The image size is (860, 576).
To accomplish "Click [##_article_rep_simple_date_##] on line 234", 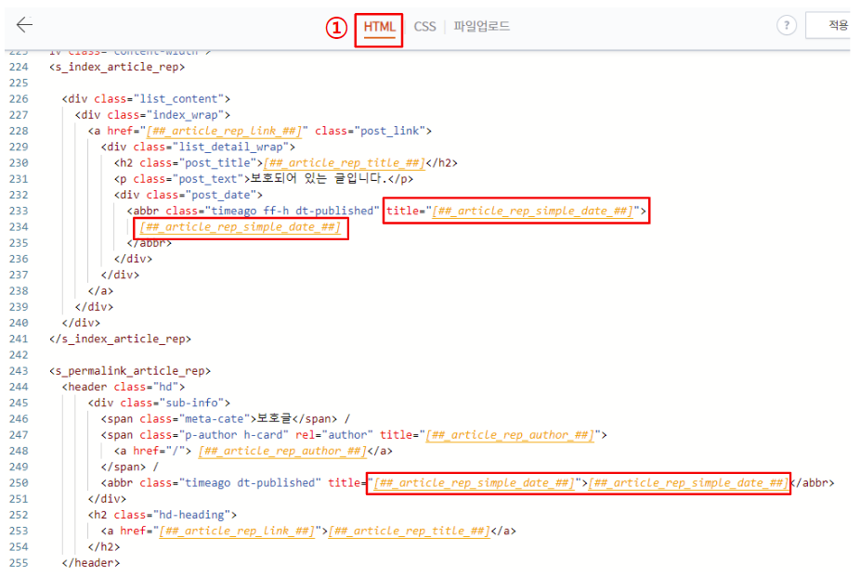I will (241, 226).
